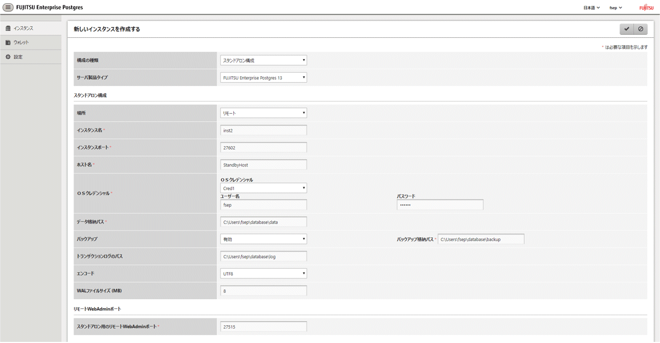Click the リモートWebAdminポート field 27515

click(x=264, y=326)
